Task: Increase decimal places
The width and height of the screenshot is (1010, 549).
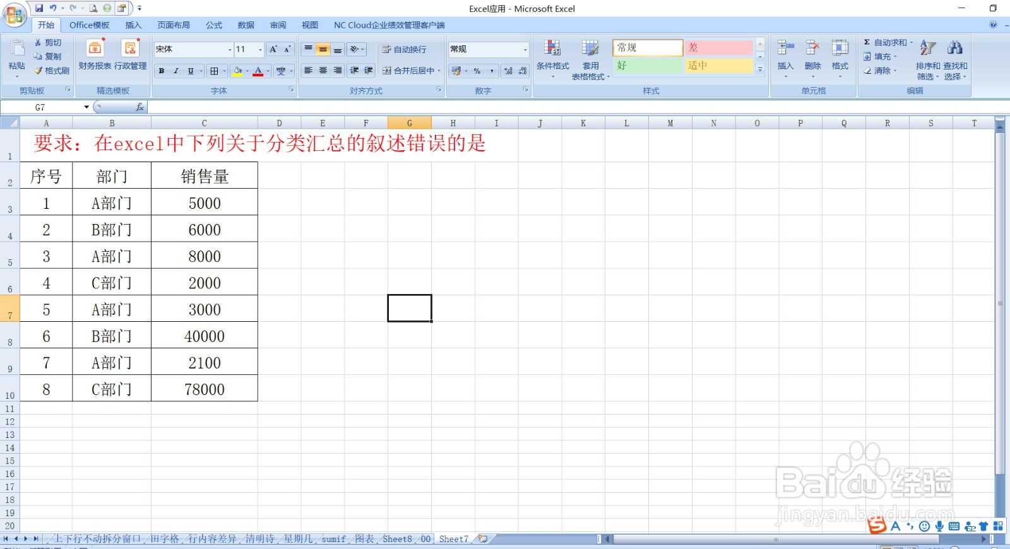Action: click(508, 71)
